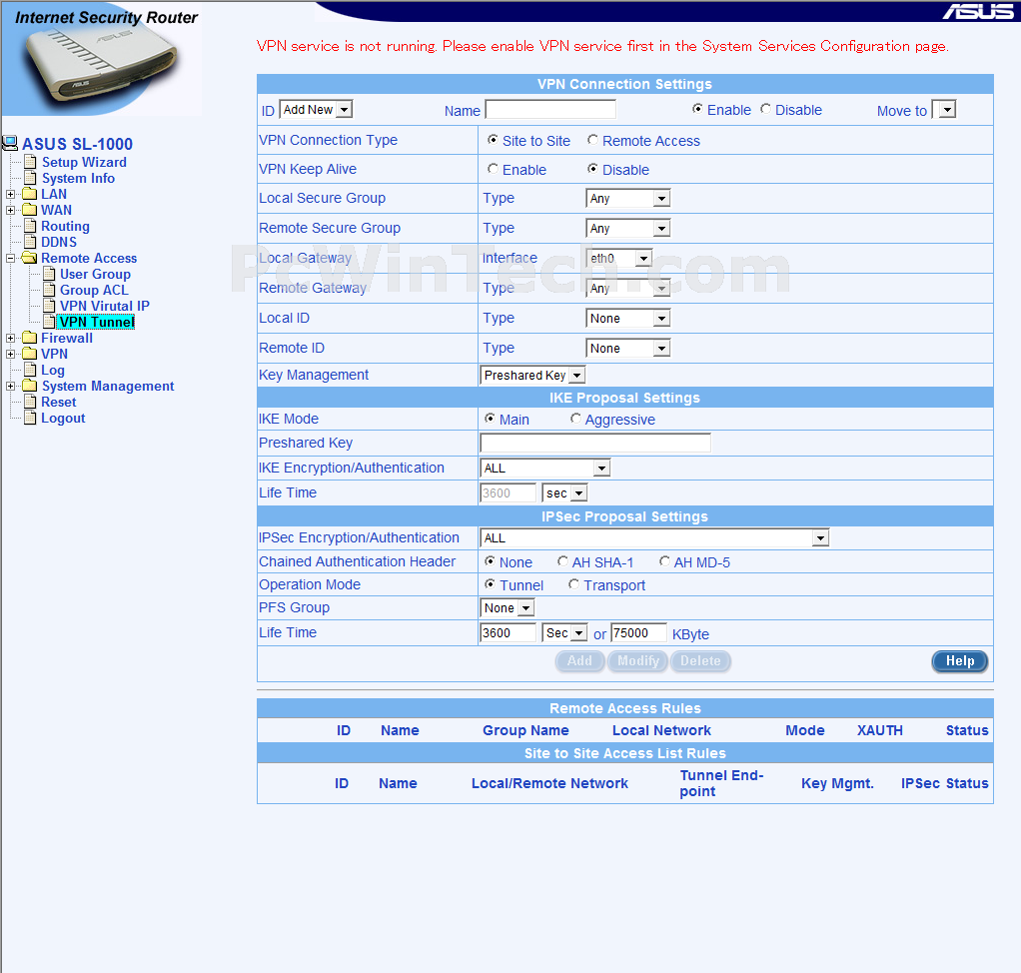Open the Remote Secure Group type dropdown
1021x973 pixels.
pos(628,228)
